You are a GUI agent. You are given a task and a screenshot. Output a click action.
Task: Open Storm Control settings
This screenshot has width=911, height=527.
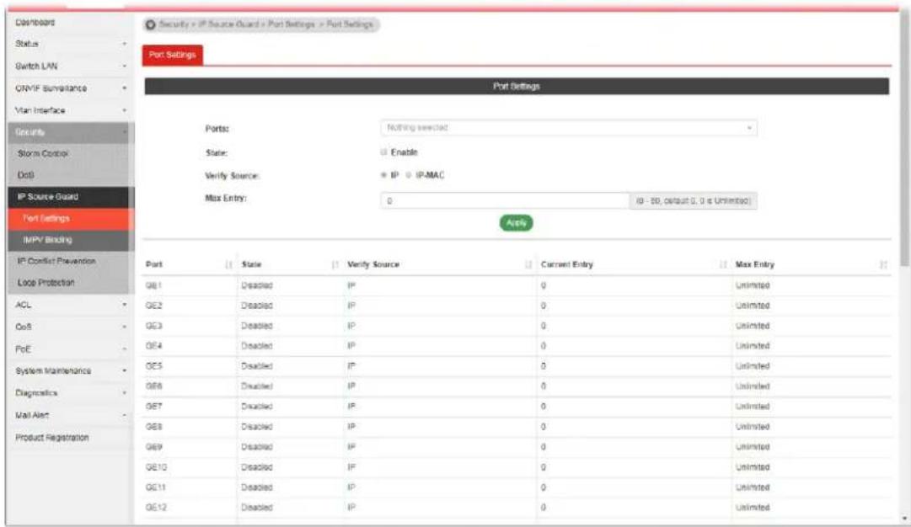71,154
